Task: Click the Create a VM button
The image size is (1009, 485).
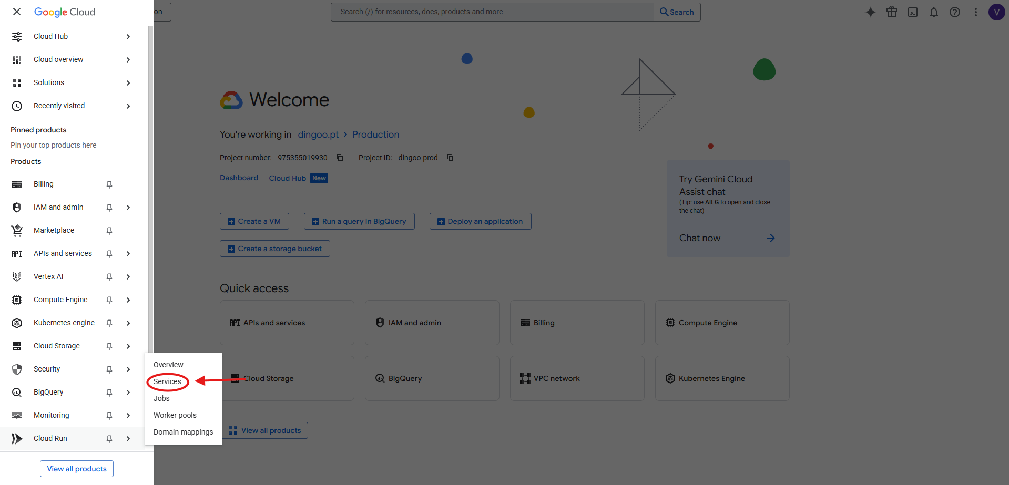Action: (x=254, y=221)
